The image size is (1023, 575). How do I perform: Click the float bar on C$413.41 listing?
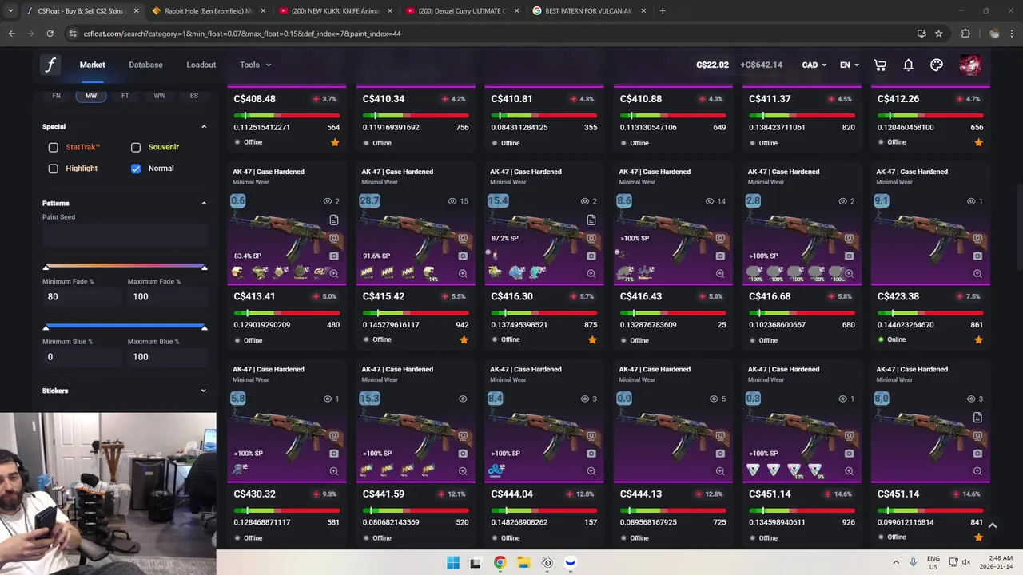(286, 313)
